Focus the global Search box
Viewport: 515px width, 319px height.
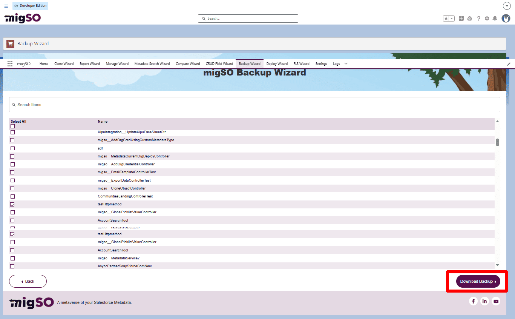tap(248, 18)
